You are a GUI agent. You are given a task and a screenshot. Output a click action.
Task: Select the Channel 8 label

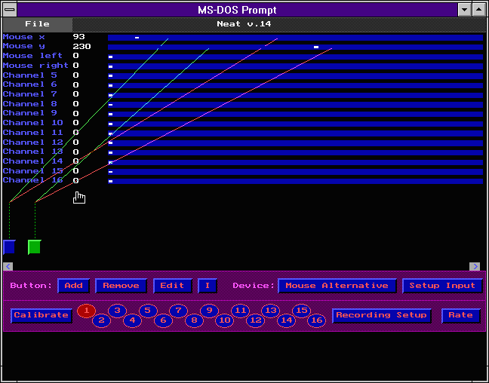(30, 104)
